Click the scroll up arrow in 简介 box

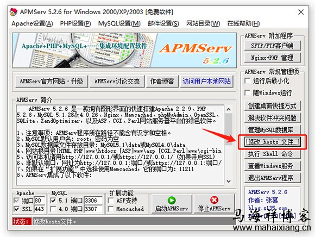229,109
